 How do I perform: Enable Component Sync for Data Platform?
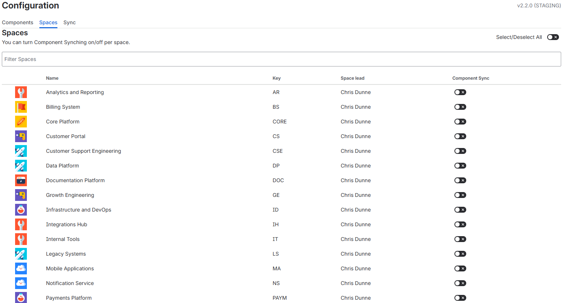pos(460,166)
